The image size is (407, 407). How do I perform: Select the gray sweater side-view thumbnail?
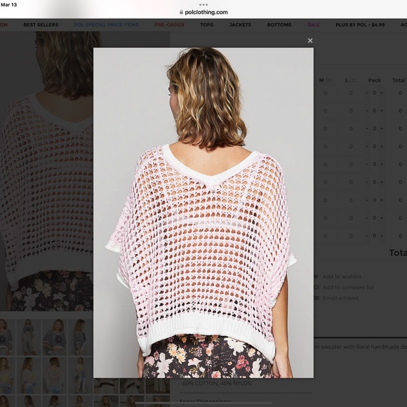(81, 337)
